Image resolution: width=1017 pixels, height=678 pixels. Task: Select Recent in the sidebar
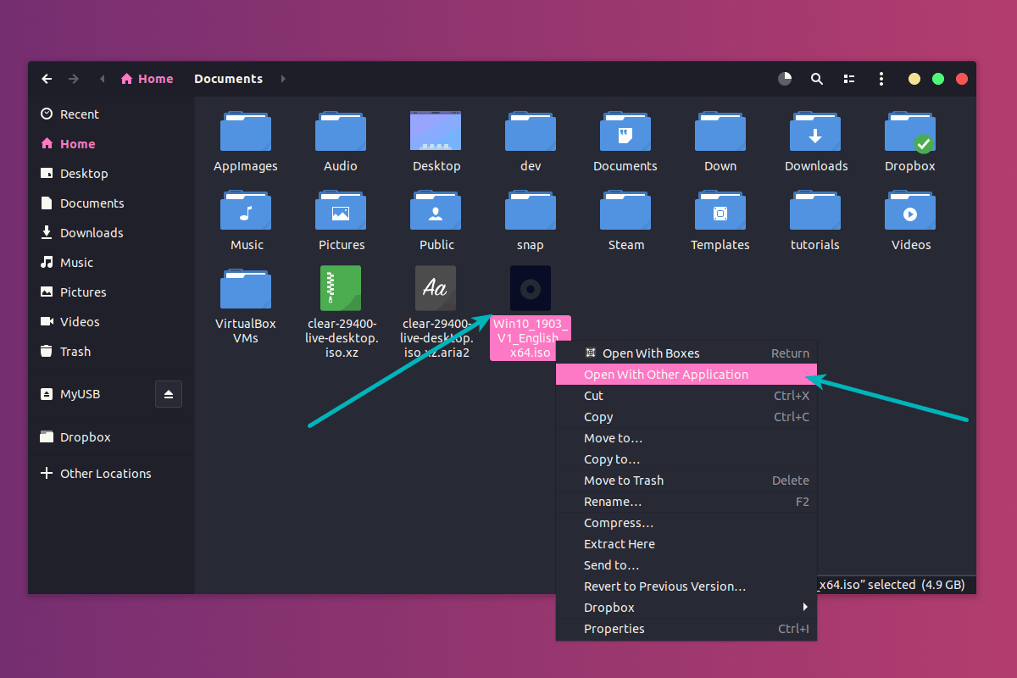coord(110,114)
